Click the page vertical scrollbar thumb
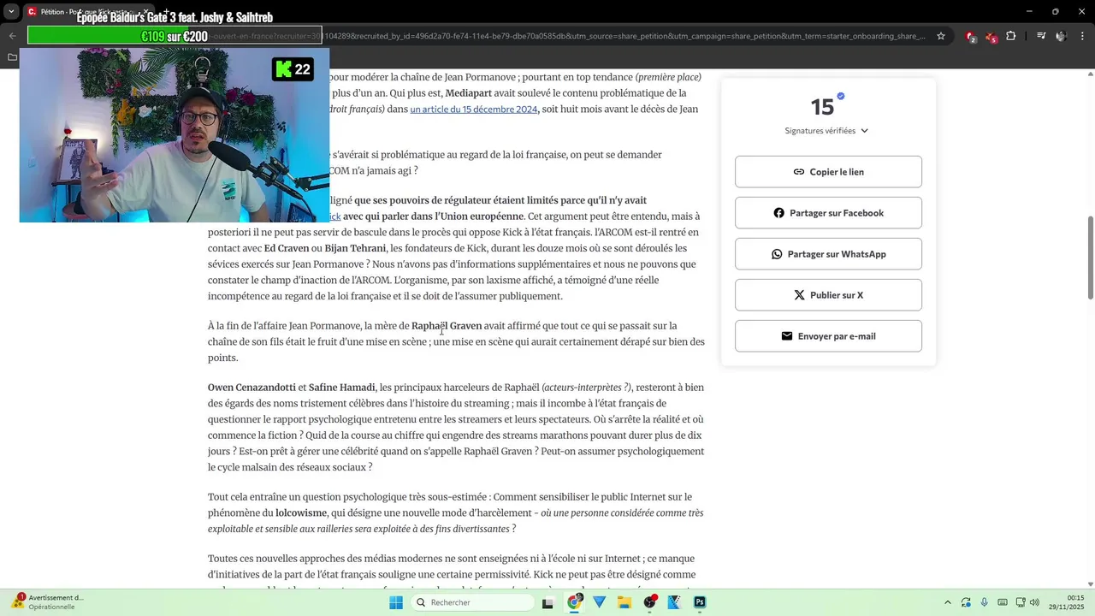 [1090, 257]
